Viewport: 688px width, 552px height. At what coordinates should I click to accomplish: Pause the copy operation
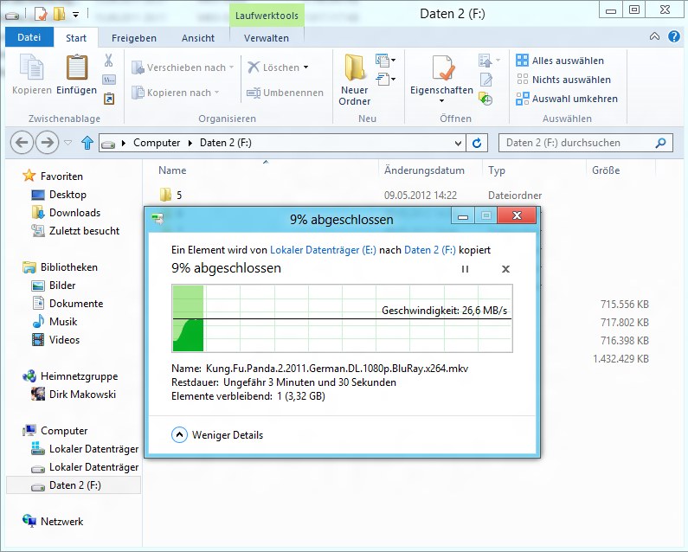pos(465,269)
